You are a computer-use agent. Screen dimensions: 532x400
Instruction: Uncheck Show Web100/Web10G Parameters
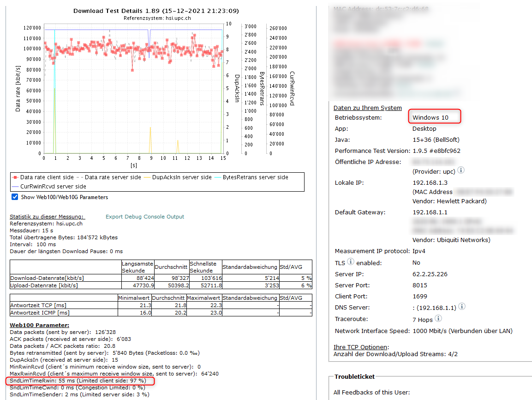pos(14,197)
